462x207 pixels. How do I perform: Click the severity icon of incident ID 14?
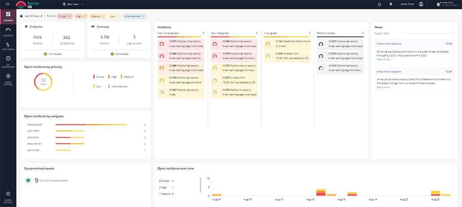click(x=268, y=44)
